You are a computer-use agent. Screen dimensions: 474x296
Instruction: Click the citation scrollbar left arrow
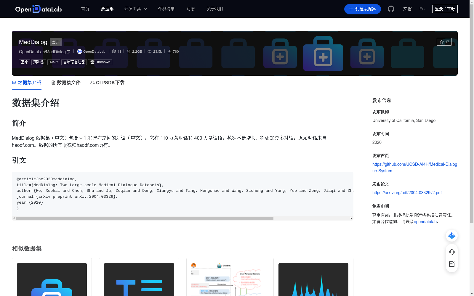(14, 218)
